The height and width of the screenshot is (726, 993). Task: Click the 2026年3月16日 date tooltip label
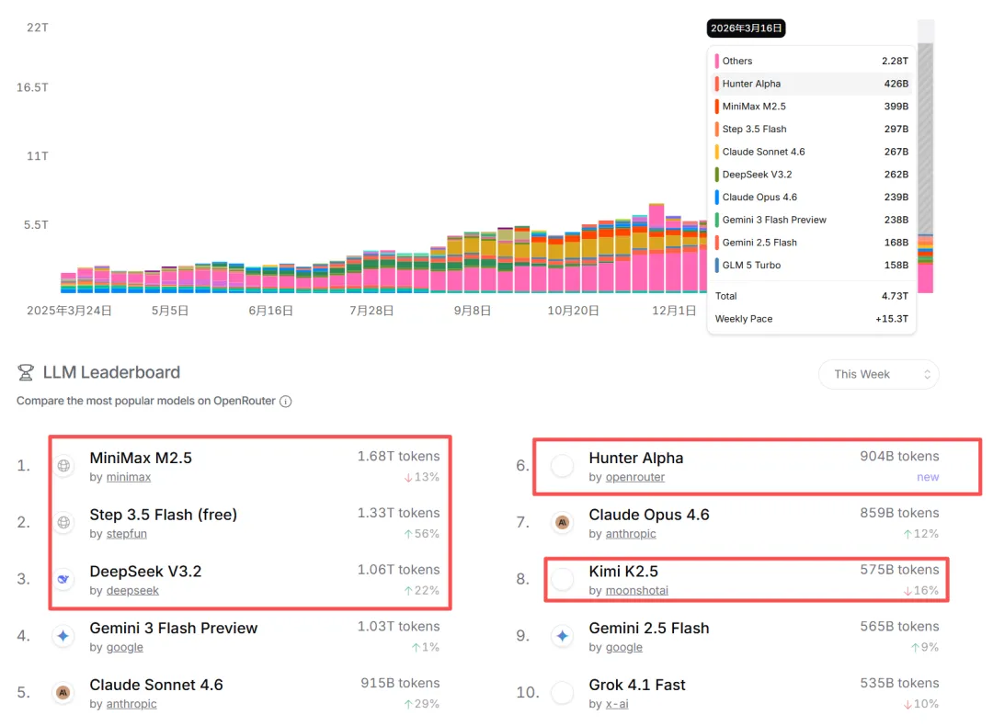(746, 28)
